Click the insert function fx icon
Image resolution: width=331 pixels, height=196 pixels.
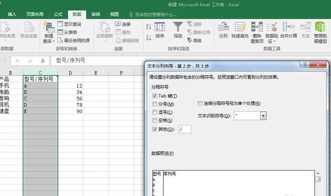click(43, 61)
